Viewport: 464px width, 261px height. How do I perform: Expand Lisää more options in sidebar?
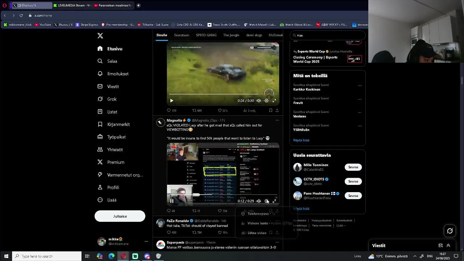107,200
